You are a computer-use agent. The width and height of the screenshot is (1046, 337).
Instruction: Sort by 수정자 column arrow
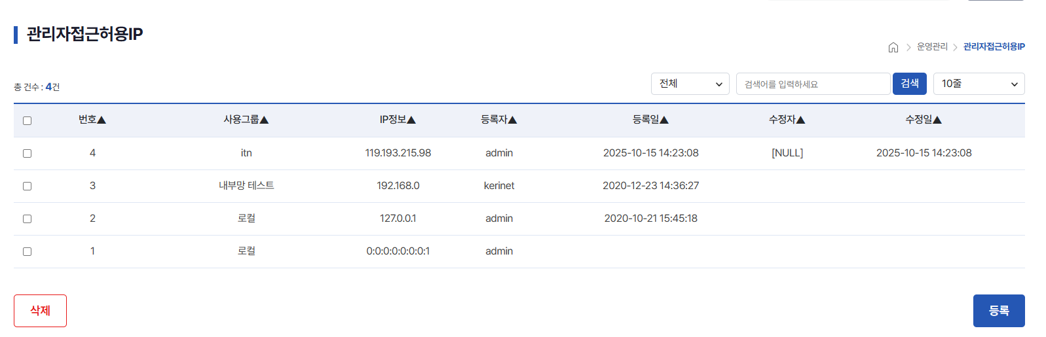click(x=800, y=120)
